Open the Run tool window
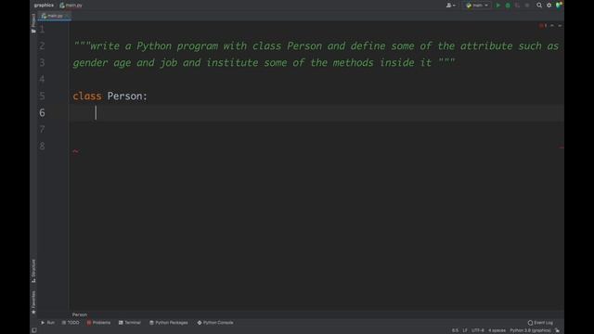Viewport: 594px width, 334px height. point(47,323)
